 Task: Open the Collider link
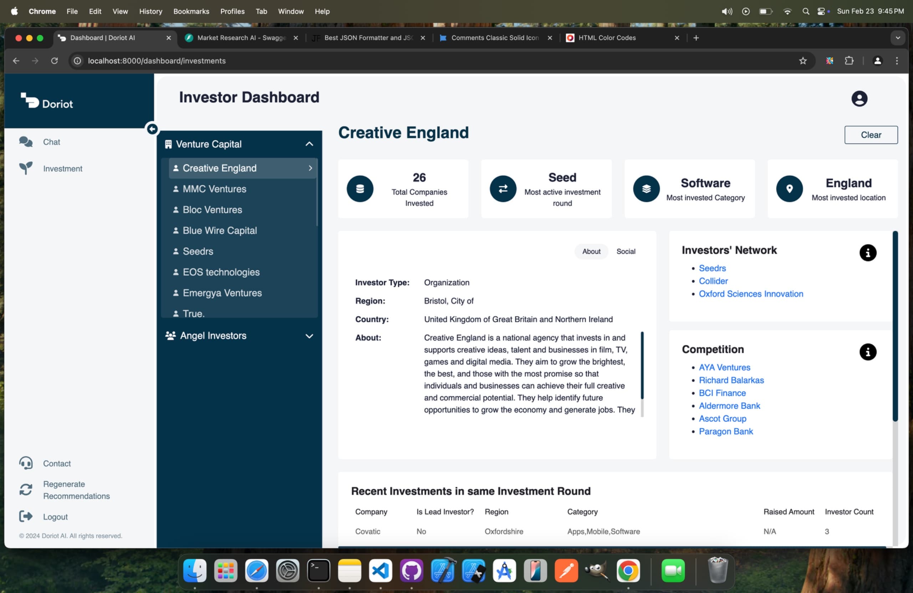(x=713, y=281)
